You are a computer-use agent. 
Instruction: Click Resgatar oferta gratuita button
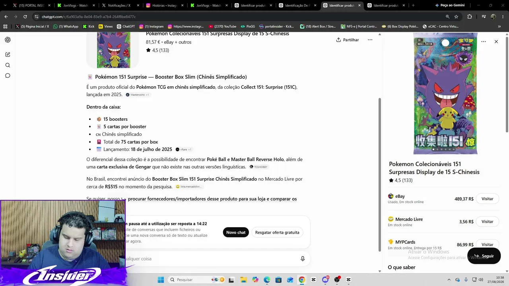point(277,232)
